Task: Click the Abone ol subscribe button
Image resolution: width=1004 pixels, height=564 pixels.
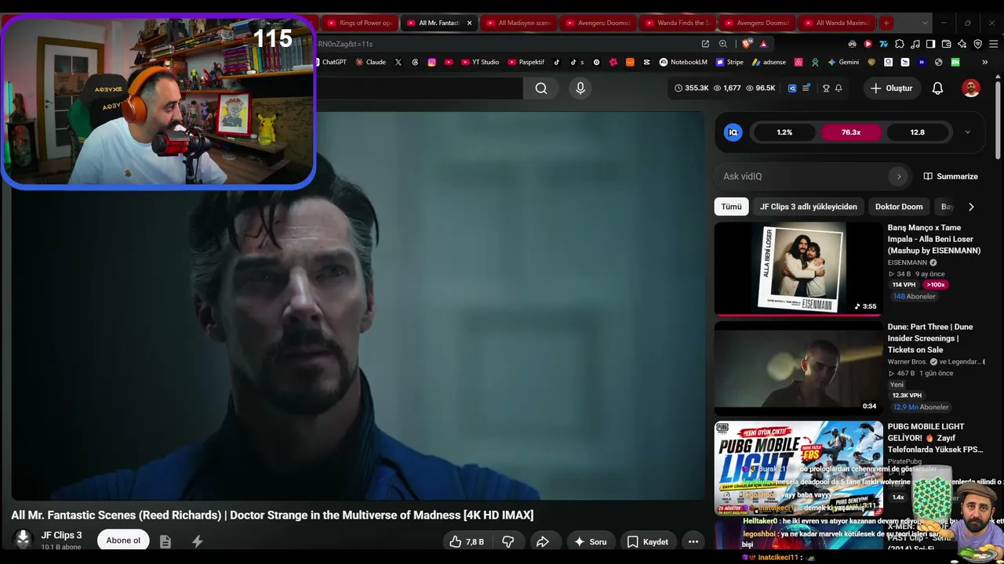Action: point(123,540)
